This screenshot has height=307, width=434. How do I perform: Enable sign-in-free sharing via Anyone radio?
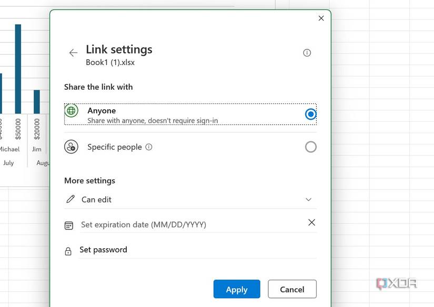click(310, 114)
